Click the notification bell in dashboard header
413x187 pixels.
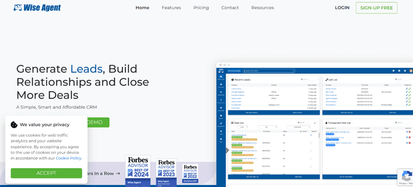405,71
